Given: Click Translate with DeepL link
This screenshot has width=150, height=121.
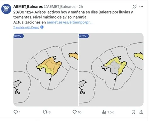Looking at the screenshot, I should coord(26,27).
